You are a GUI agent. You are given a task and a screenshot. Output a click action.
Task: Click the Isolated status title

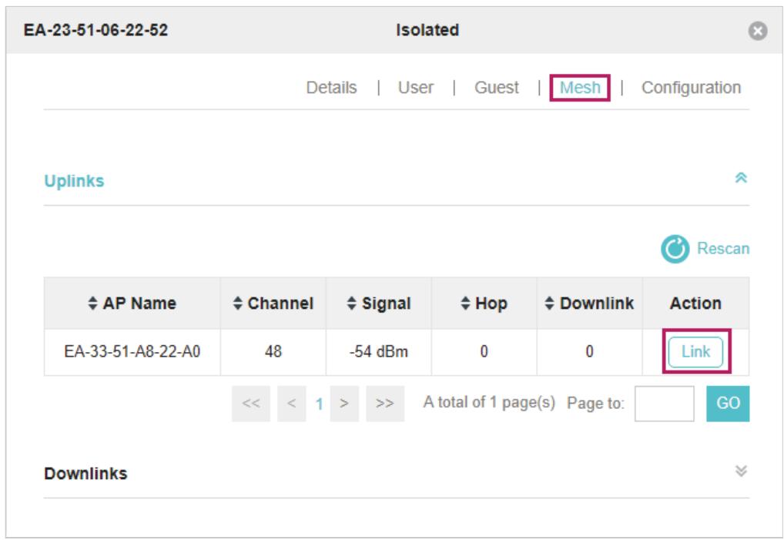pyautogui.click(x=427, y=30)
